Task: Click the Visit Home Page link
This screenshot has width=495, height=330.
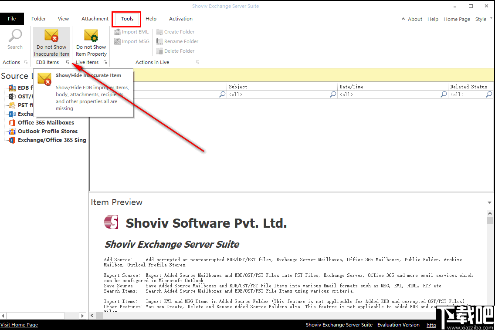Action: [19, 325]
